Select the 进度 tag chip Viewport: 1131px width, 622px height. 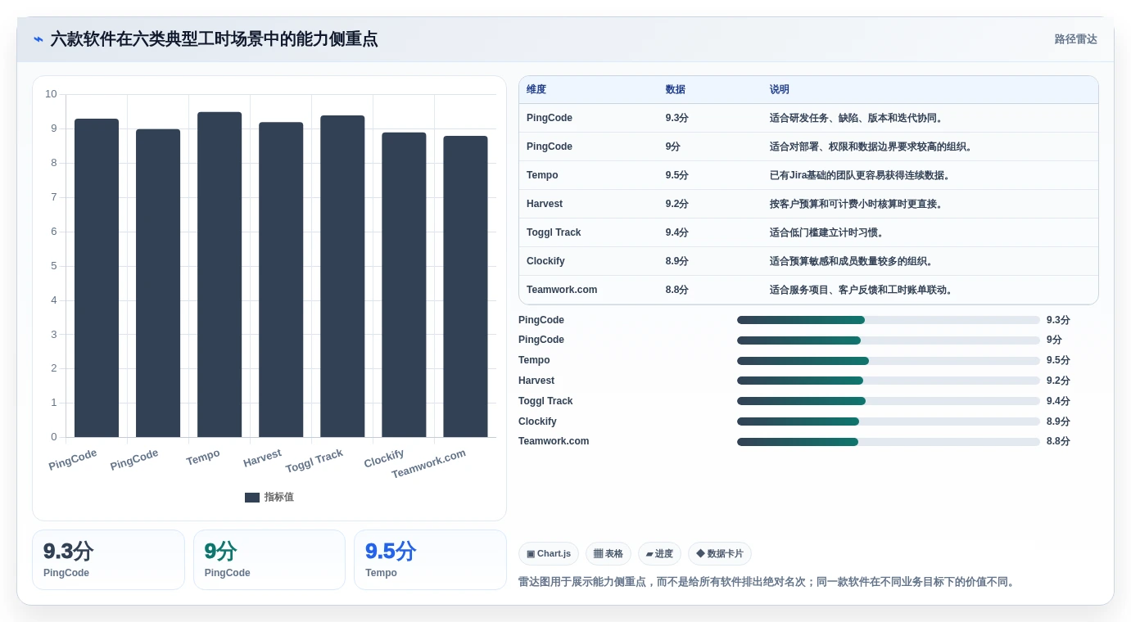click(x=659, y=554)
